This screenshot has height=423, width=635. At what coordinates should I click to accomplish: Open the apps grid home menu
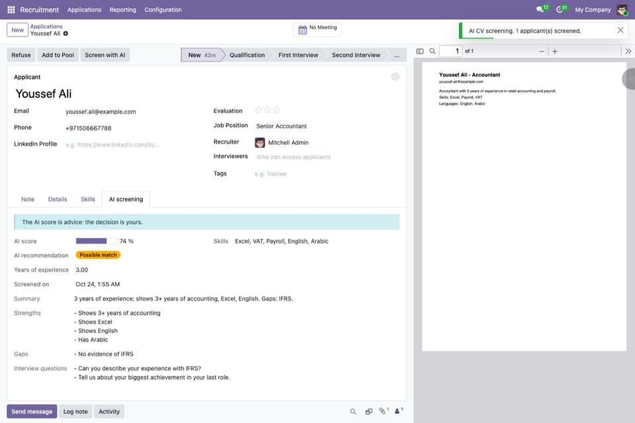tap(11, 10)
